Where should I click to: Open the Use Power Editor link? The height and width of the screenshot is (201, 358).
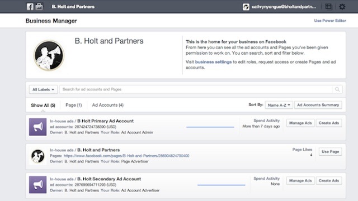[x=330, y=21]
